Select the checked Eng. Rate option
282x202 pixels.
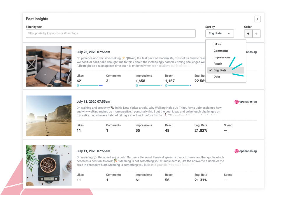tap(220, 70)
